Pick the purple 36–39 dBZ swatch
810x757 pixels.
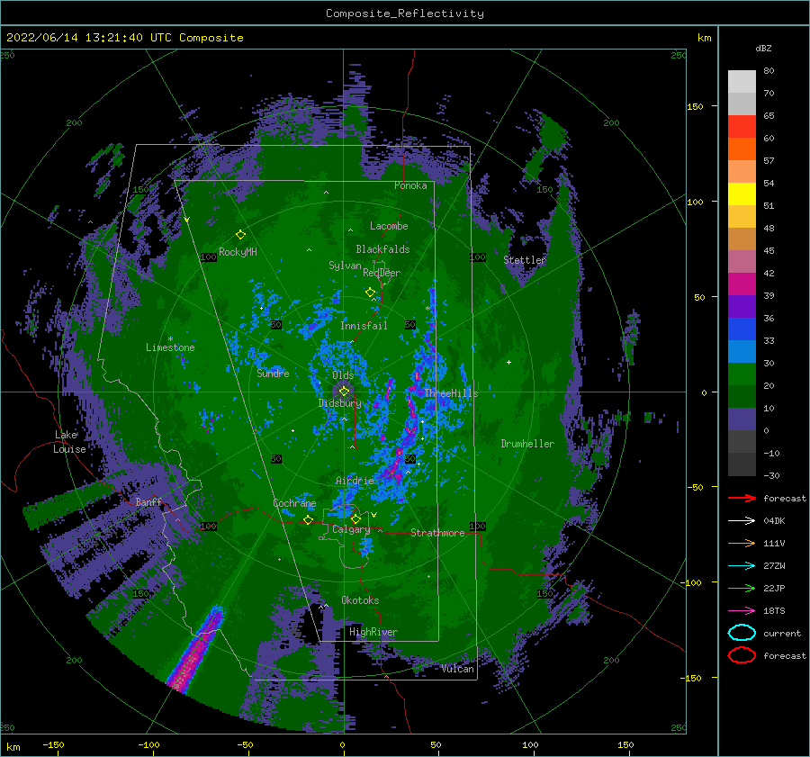coord(742,306)
